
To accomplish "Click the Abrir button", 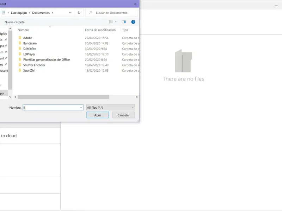I will click(x=98, y=115).
